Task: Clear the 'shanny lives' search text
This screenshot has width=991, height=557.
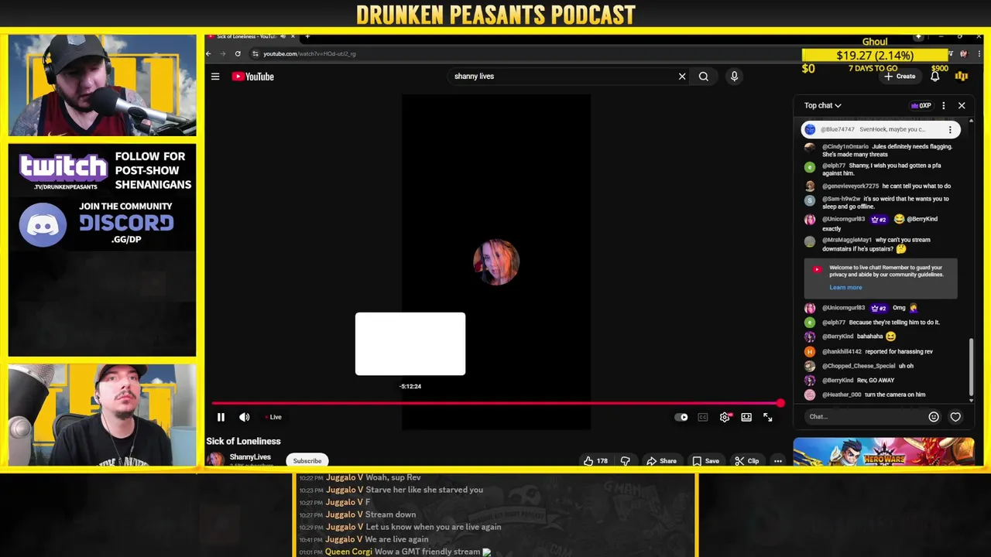Action: [x=682, y=77]
